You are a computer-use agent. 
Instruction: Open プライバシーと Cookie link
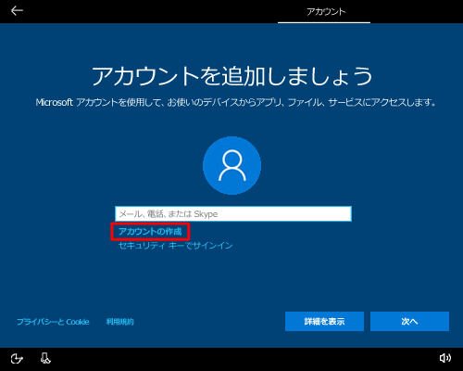(53, 322)
